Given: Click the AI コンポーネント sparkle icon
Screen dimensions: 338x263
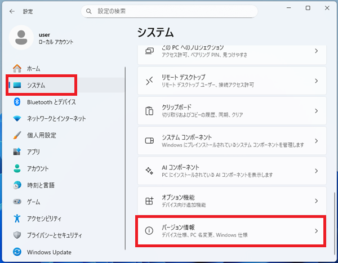Looking at the screenshot, I should tap(149, 171).
